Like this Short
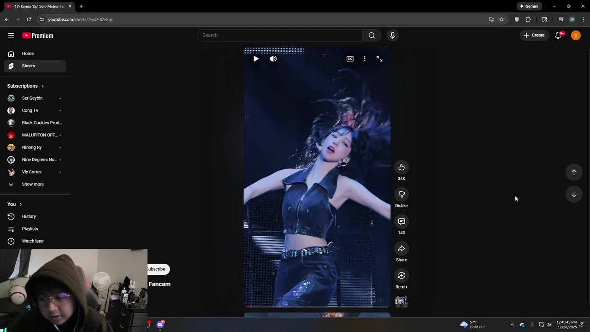This screenshot has height=332, width=590. click(401, 167)
